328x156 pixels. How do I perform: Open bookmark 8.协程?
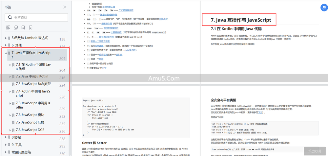[x=16, y=137]
